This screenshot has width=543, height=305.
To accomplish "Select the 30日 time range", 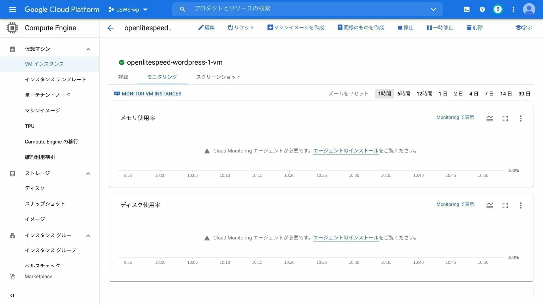I will pos(524,94).
